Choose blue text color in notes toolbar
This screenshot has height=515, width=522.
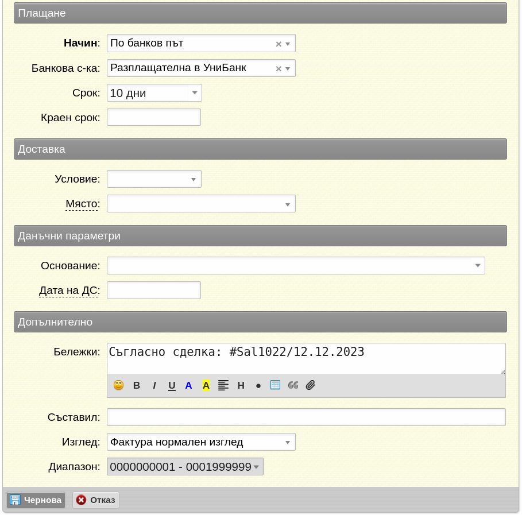188,385
